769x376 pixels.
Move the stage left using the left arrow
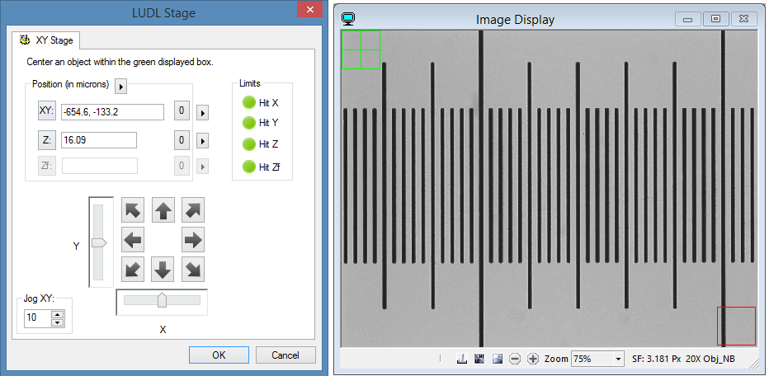pos(134,240)
